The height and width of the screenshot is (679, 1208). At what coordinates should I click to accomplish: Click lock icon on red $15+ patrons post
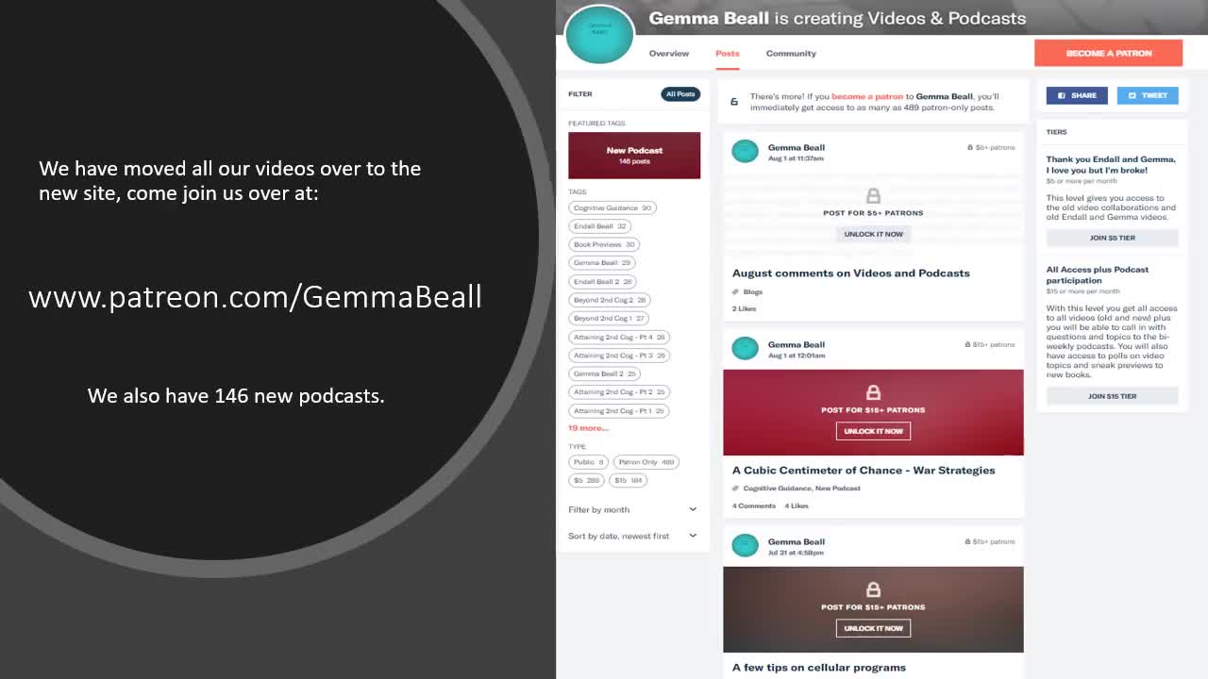pos(873,392)
